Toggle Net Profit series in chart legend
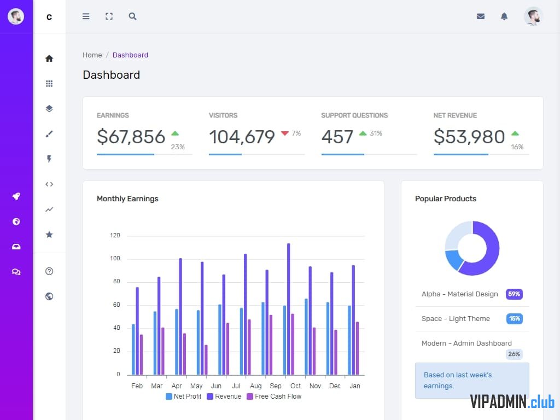 (184, 396)
